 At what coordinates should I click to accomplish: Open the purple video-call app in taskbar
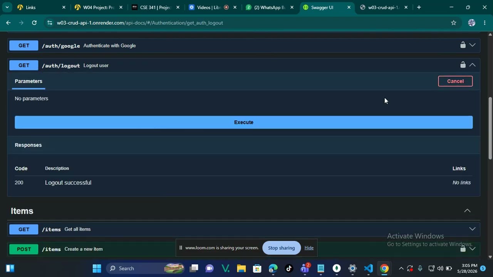click(210, 268)
